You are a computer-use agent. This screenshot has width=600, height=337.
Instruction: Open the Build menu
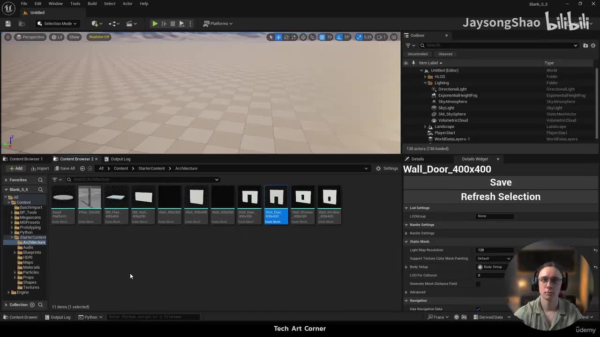pyautogui.click(x=92, y=4)
